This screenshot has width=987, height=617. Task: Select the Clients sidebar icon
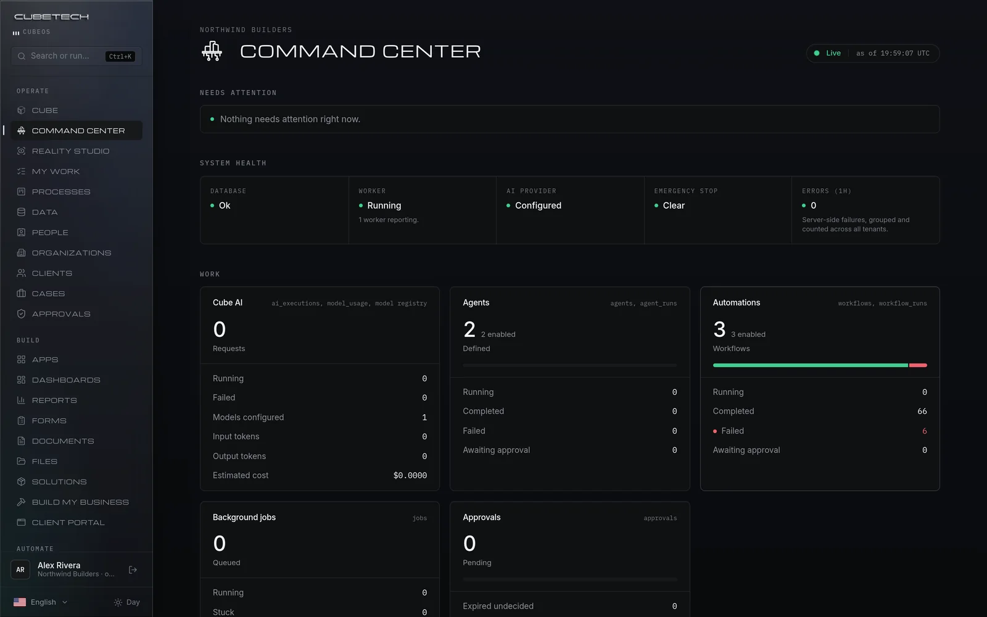pyautogui.click(x=21, y=273)
